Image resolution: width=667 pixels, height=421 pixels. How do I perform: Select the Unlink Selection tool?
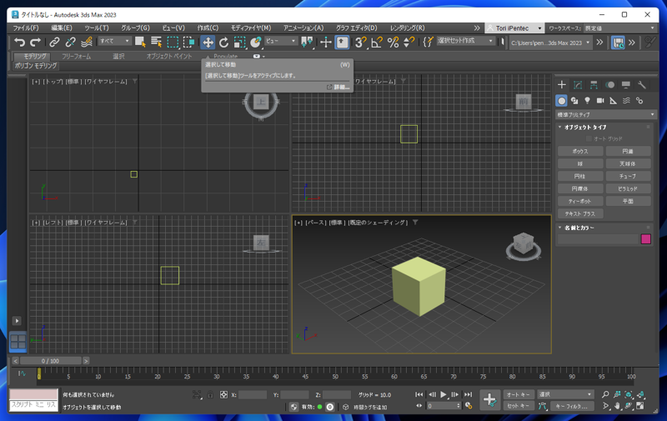pyautogui.click(x=70, y=42)
